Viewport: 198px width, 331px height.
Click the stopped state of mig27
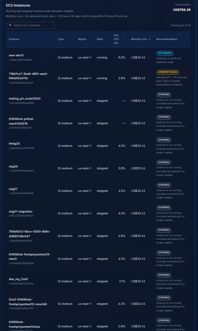102,191
